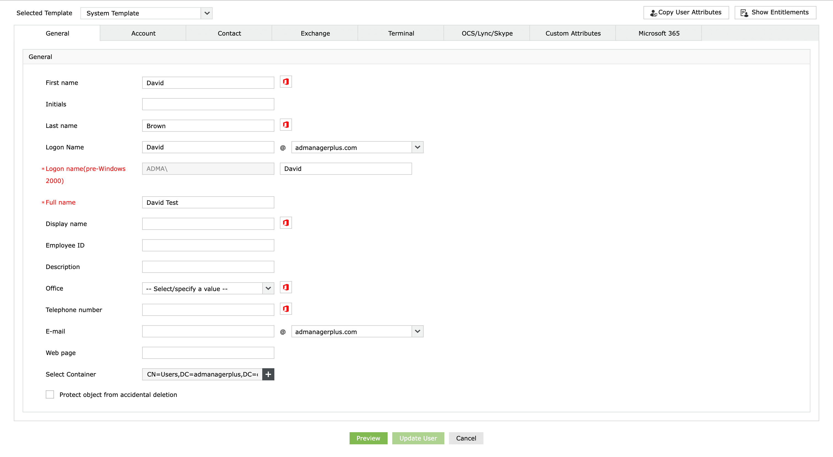The width and height of the screenshot is (833, 457).
Task: Click the Microsoft 365 icon beside Last name
Action: coord(286,125)
